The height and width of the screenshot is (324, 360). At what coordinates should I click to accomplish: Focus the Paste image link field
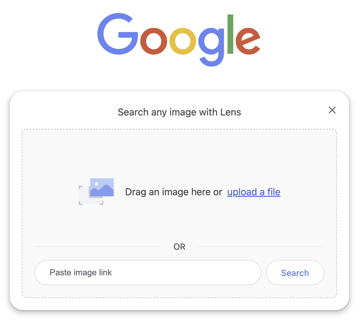coord(148,272)
